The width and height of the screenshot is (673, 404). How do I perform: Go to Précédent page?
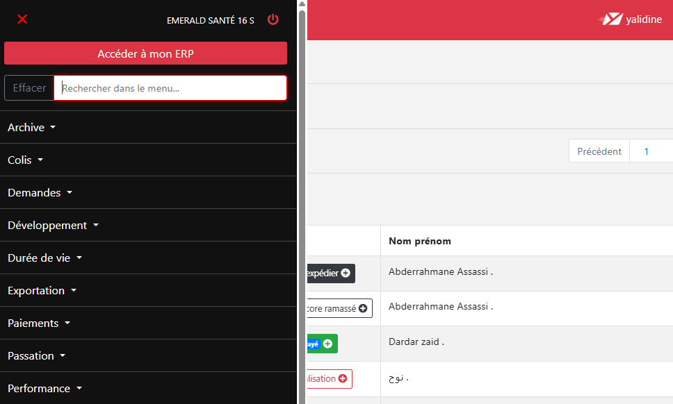[x=599, y=151]
